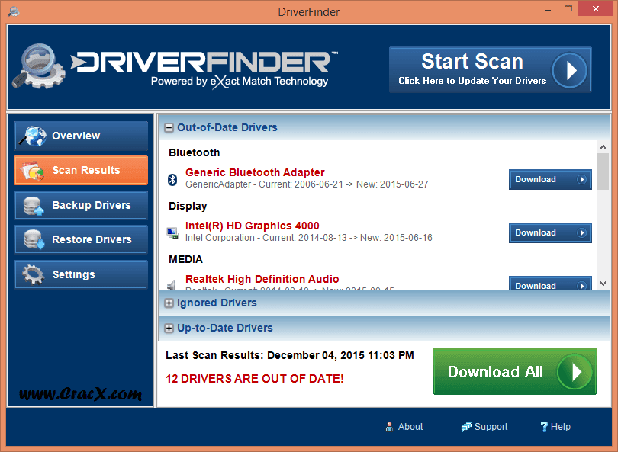Screen dimensions: 618x452
Task: Click the driver list scrollbar up arrow
Action: coord(603,147)
